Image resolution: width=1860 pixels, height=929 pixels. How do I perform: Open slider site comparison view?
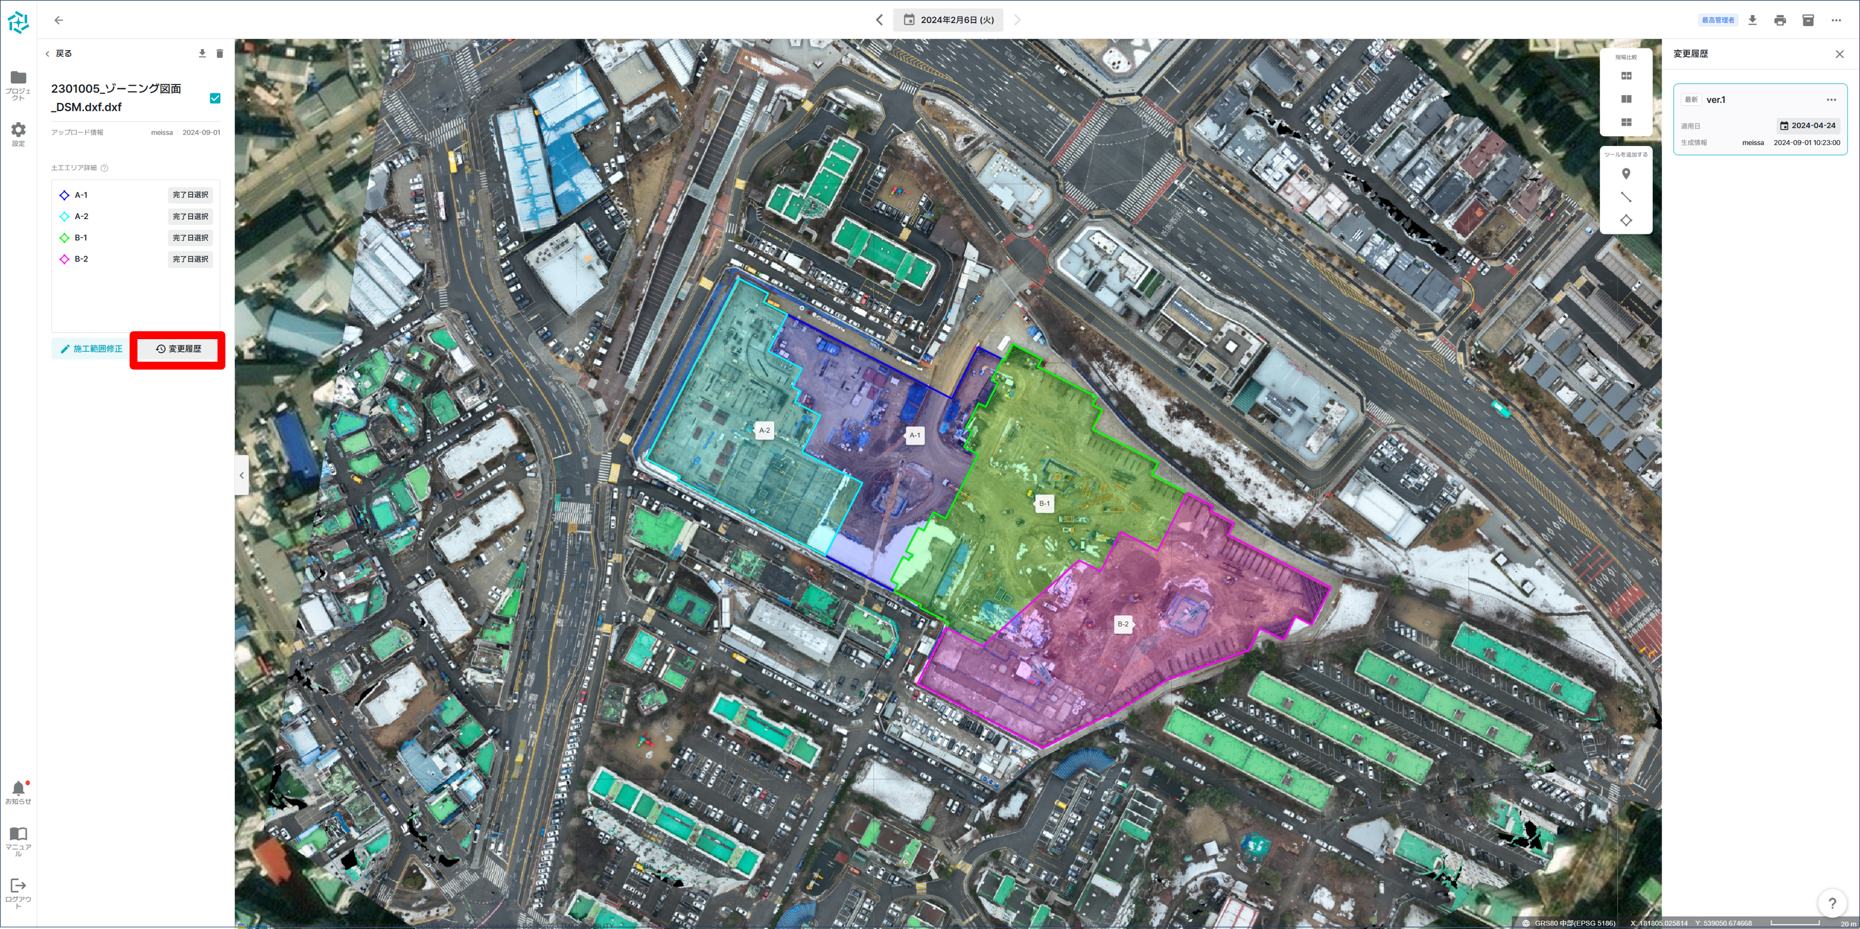click(x=1626, y=76)
